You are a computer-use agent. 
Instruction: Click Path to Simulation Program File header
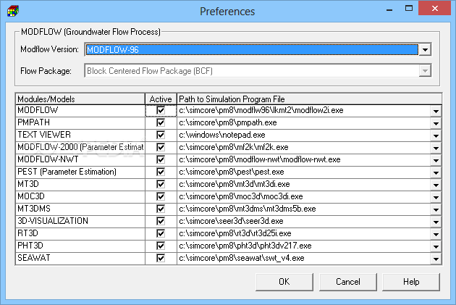(310, 99)
